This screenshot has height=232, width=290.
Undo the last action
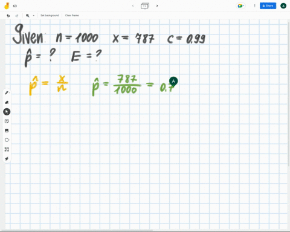pyautogui.click(x=8, y=16)
